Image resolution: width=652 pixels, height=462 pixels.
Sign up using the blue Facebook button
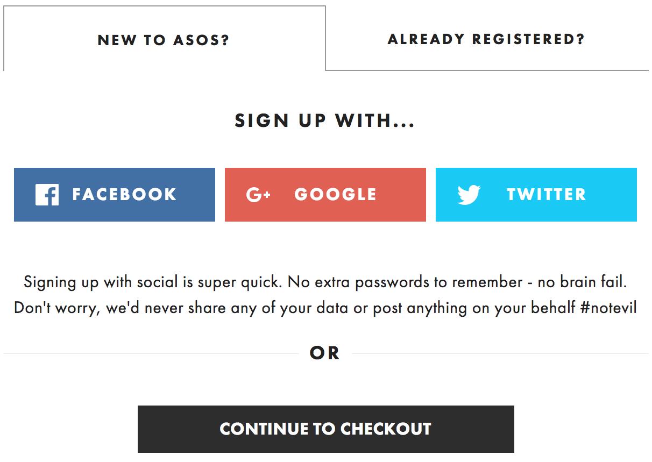(115, 195)
